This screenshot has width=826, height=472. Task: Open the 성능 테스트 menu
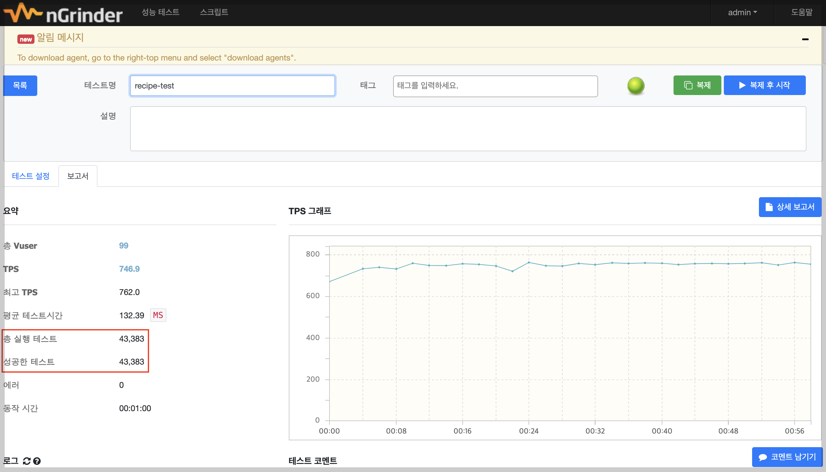161,12
